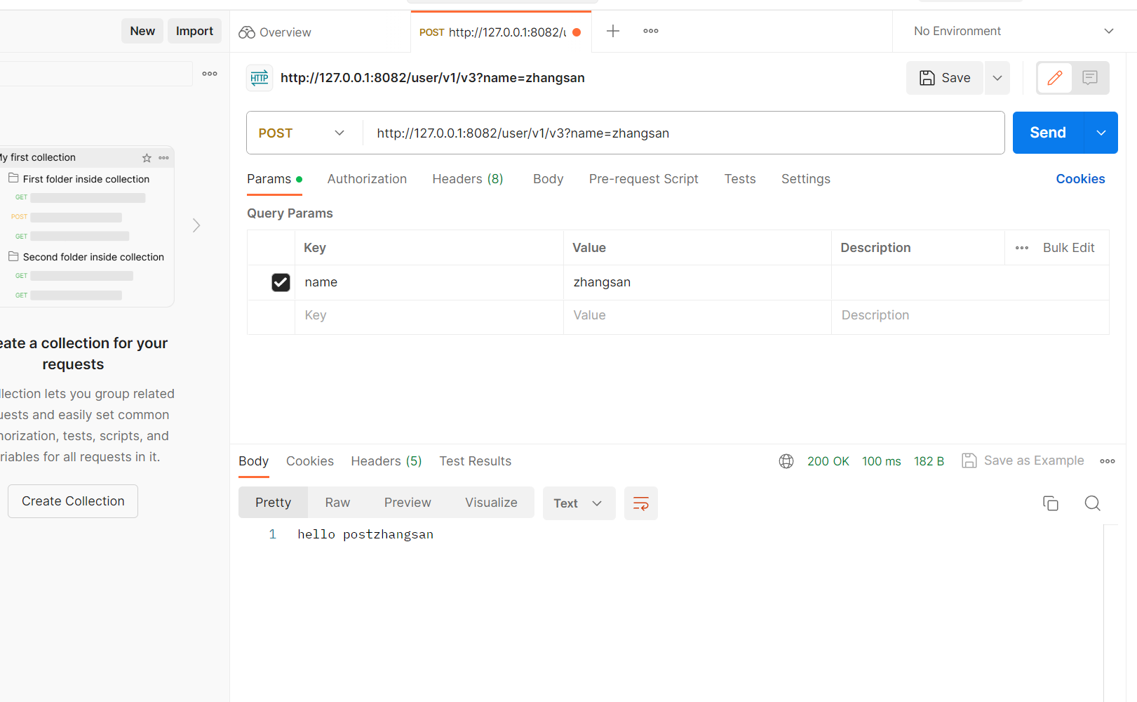The width and height of the screenshot is (1137, 702).
Task: Open response Headers (5) tab
Action: click(386, 461)
